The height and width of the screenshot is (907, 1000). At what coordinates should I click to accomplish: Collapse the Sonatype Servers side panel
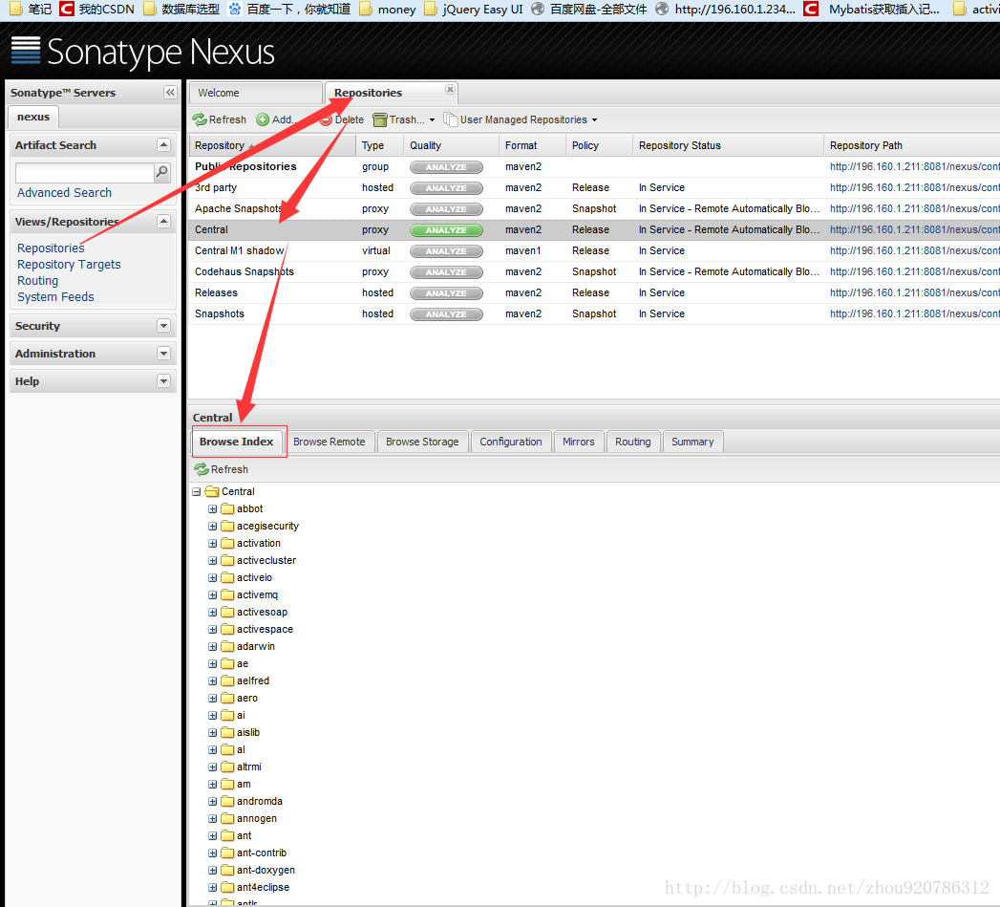(170, 93)
